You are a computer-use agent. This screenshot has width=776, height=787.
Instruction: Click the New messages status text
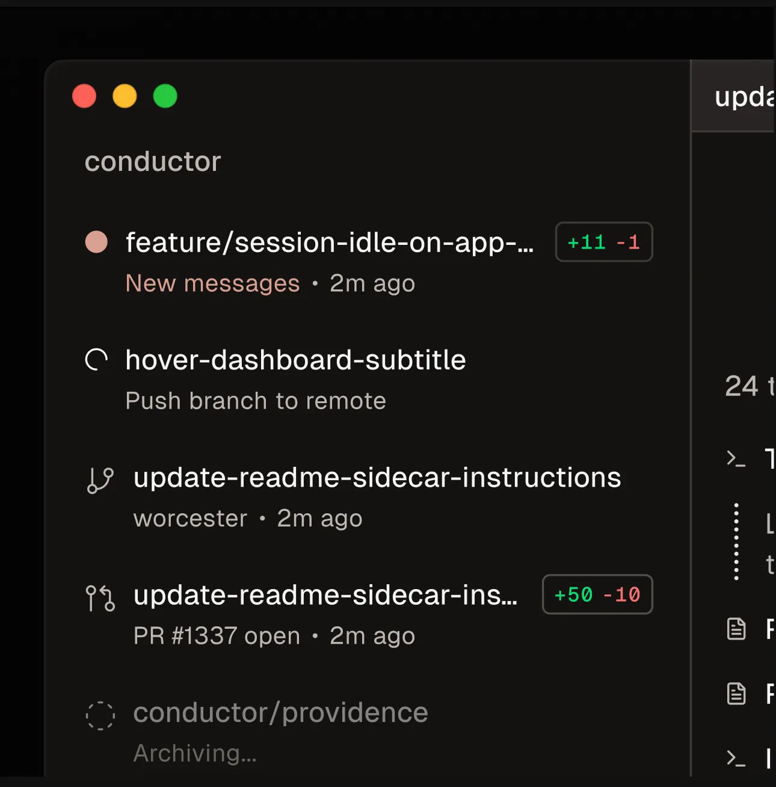pos(212,283)
